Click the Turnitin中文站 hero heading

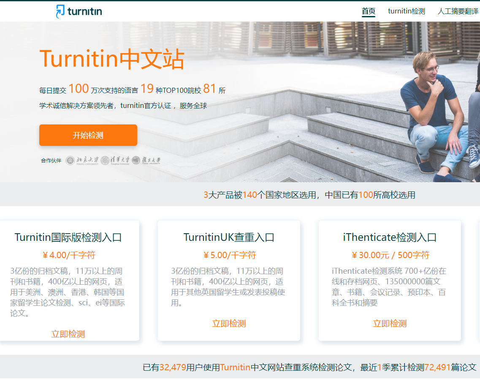pyautogui.click(x=112, y=59)
